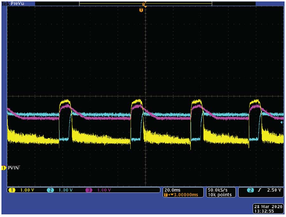286x217 pixels.
Task: Click the 2.50 V trigger level readout
Action: point(274,190)
